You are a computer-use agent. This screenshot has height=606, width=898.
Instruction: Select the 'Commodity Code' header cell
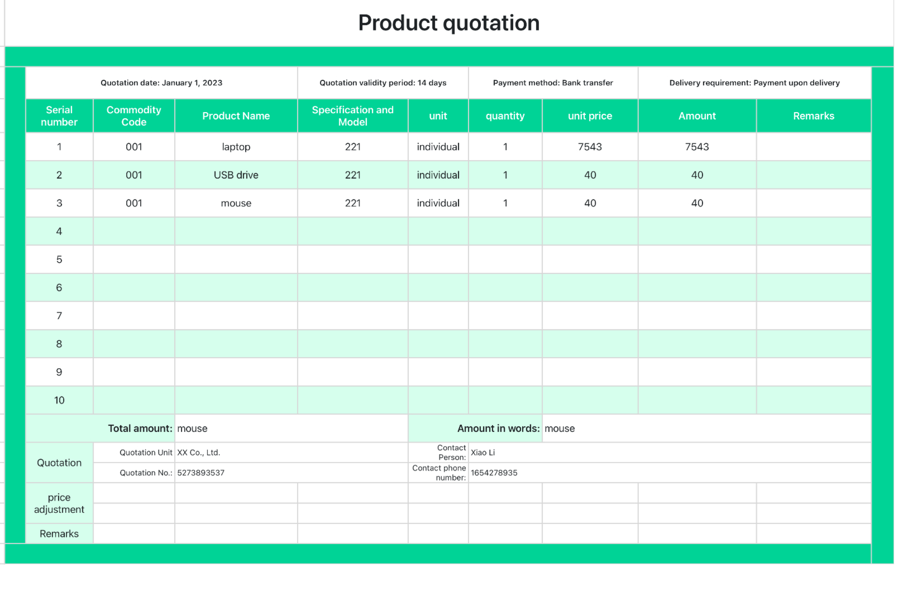tap(134, 116)
